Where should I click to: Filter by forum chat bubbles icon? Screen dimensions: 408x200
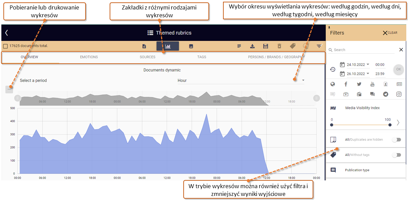click(372, 94)
